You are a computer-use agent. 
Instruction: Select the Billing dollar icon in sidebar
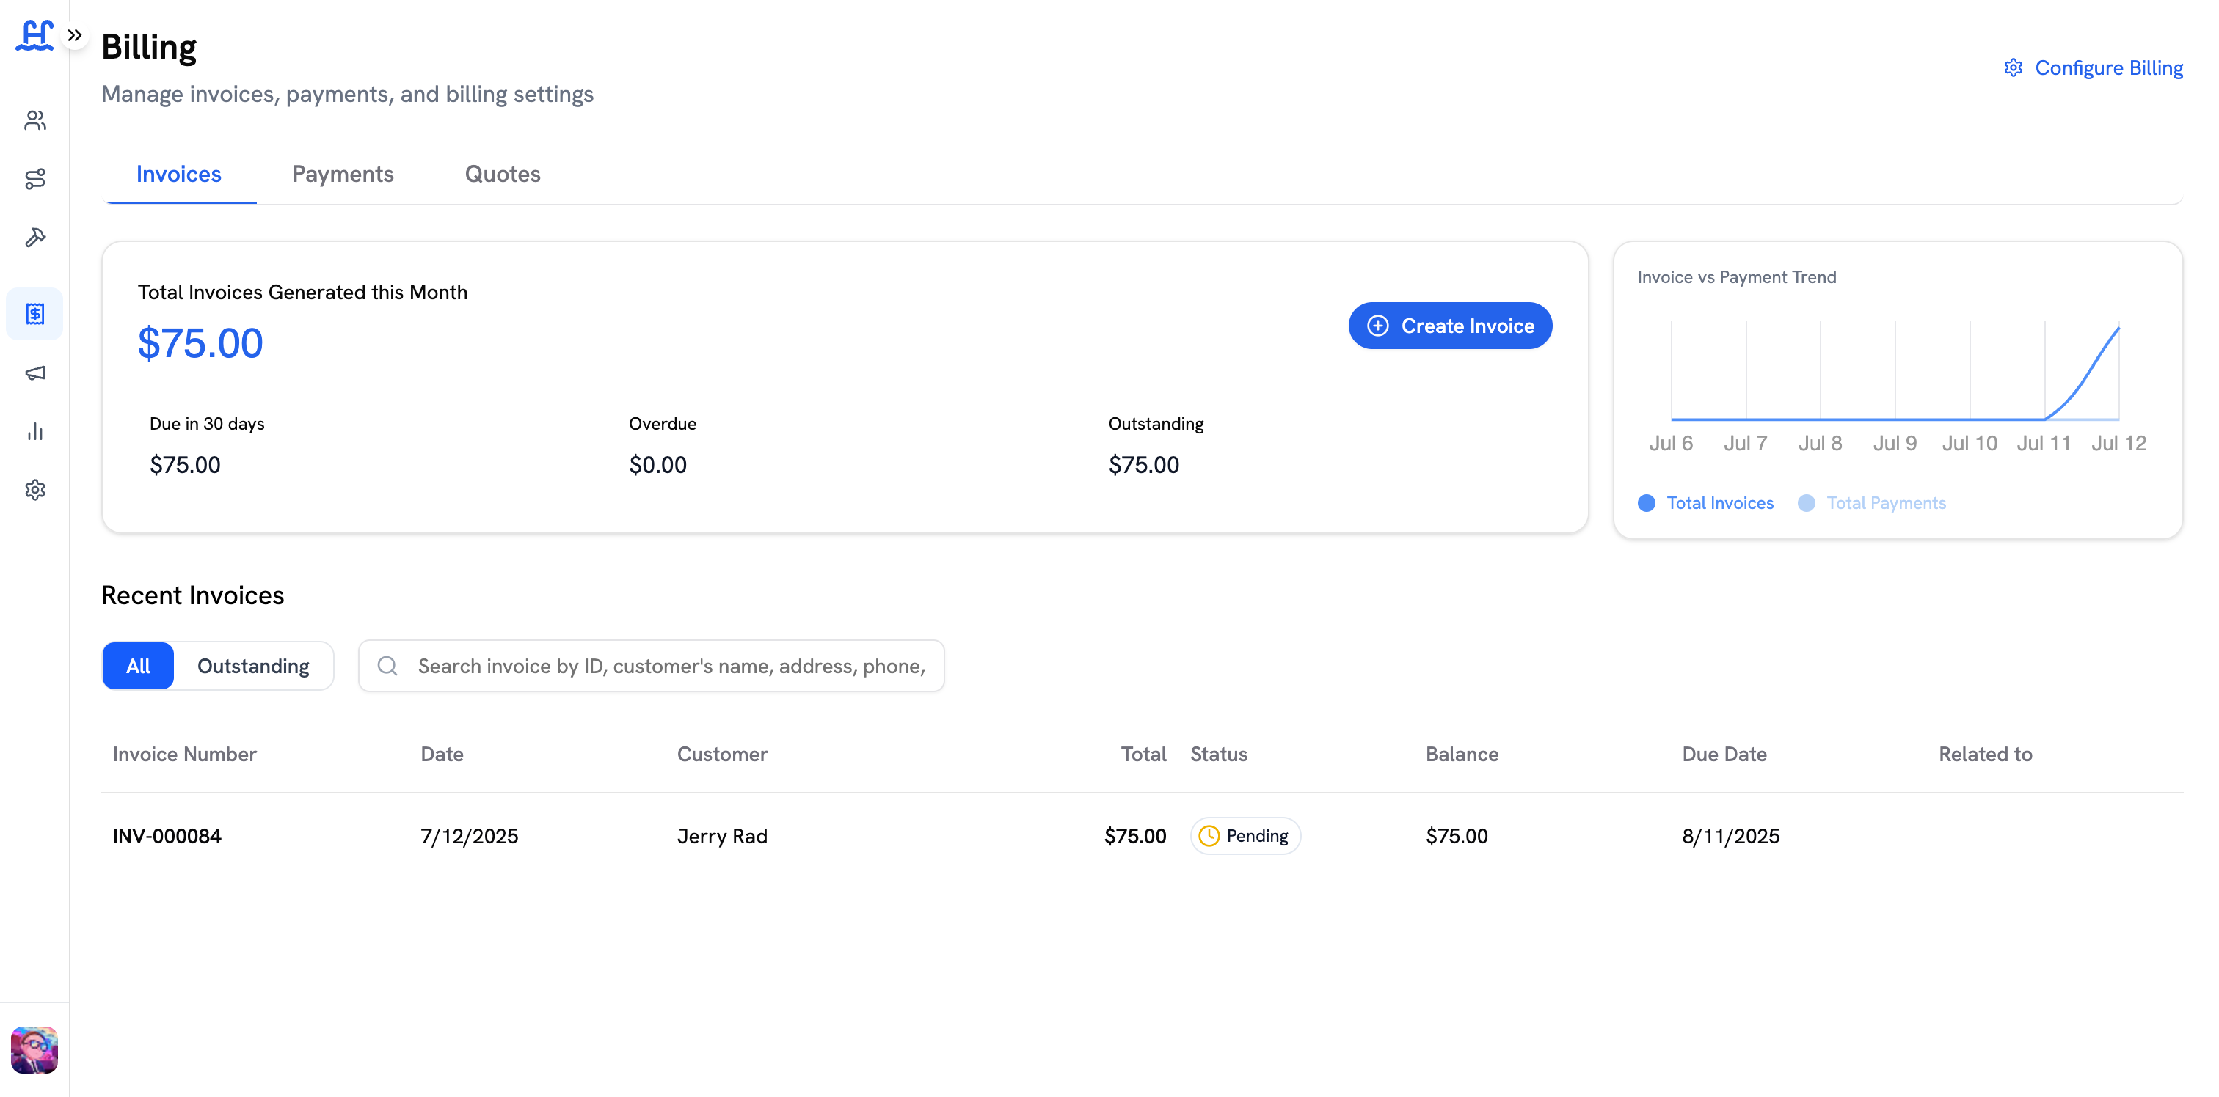[35, 313]
